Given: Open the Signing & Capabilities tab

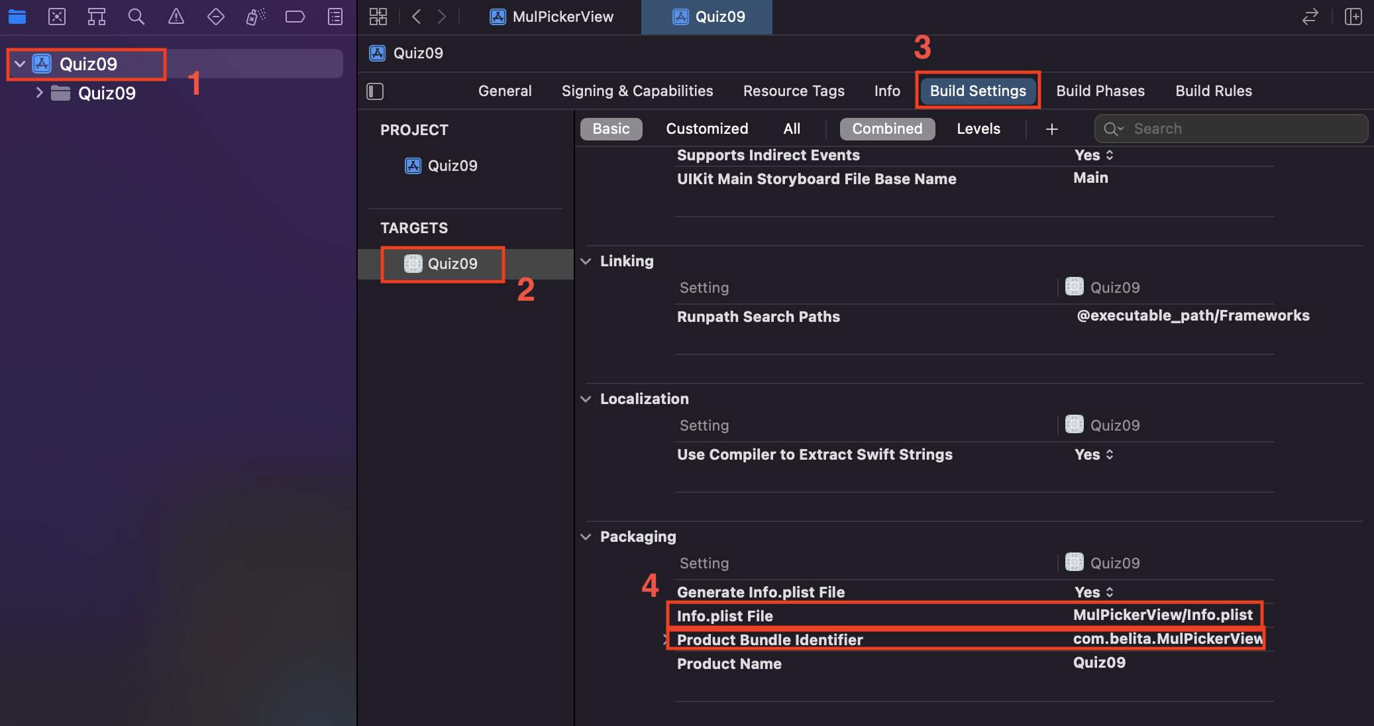Looking at the screenshot, I should 637,91.
